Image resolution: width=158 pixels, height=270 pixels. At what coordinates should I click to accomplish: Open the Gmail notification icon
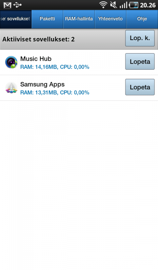click(8, 5)
